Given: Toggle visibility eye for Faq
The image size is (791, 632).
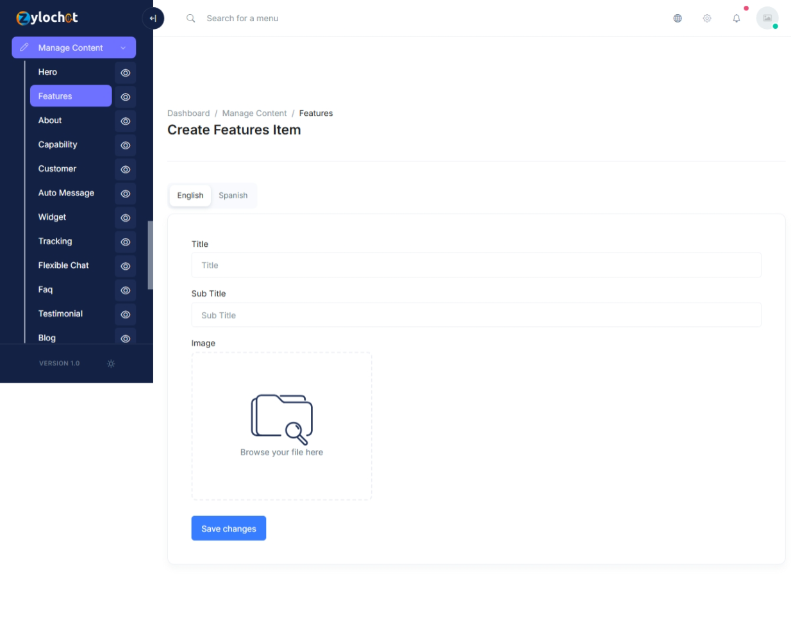Looking at the screenshot, I should coord(126,290).
